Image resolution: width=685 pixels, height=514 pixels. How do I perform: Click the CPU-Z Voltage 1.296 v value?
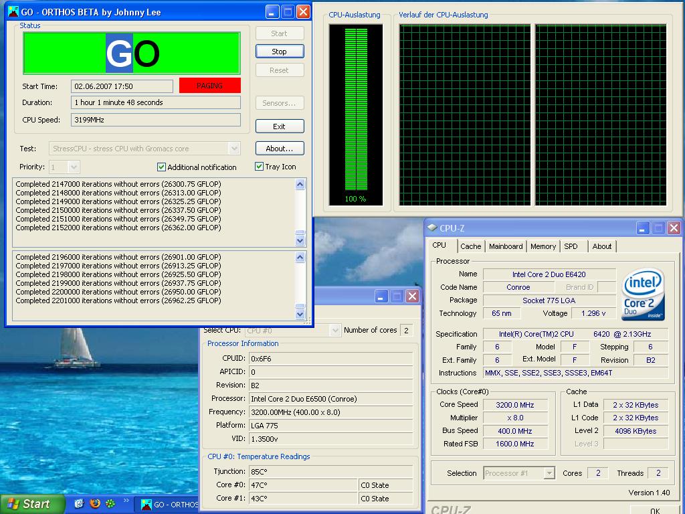(x=593, y=313)
